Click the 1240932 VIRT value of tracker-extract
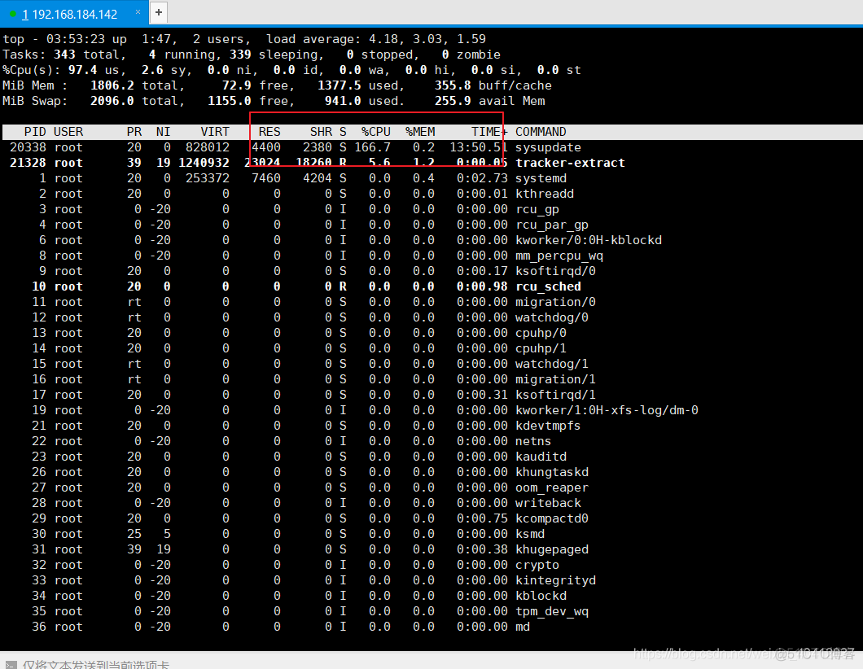 tap(204, 163)
